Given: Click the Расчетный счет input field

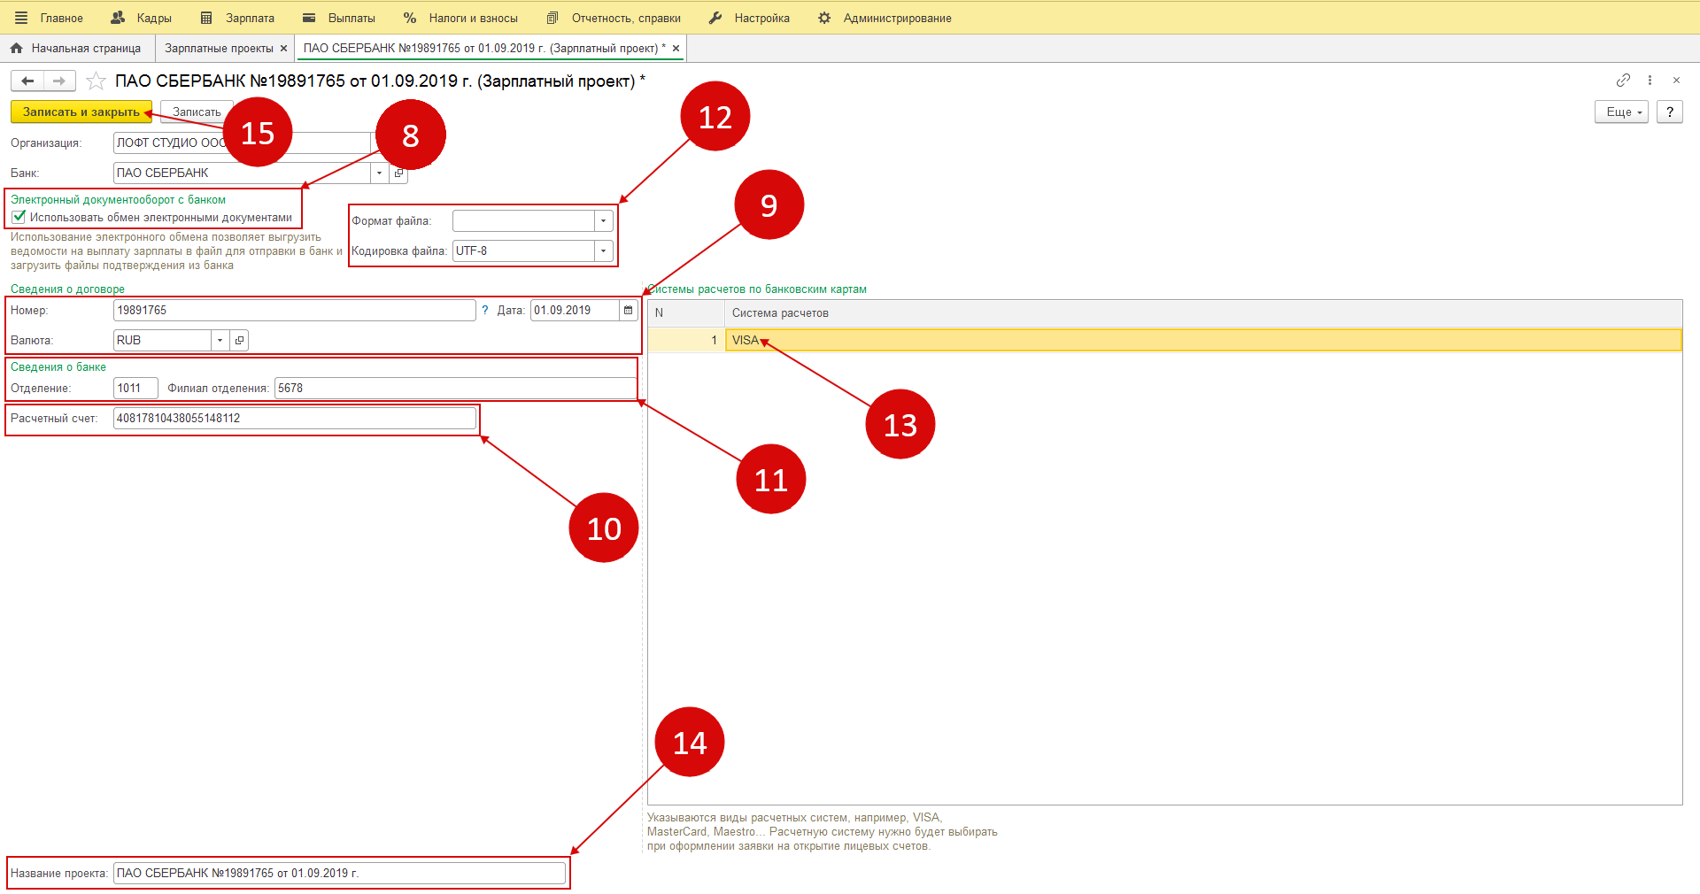Looking at the screenshot, I should (x=294, y=419).
